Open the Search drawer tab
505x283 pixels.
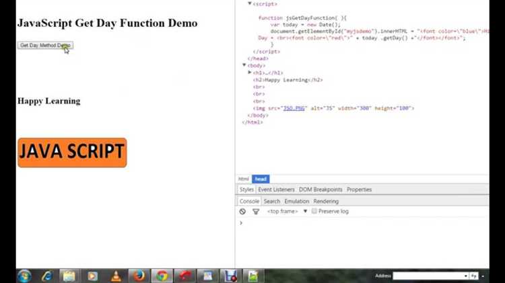(x=272, y=201)
